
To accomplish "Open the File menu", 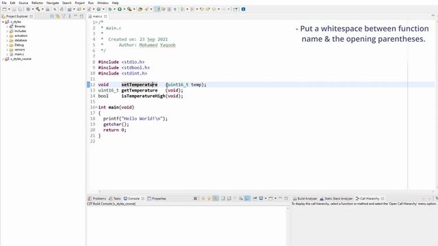I will (4, 3).
